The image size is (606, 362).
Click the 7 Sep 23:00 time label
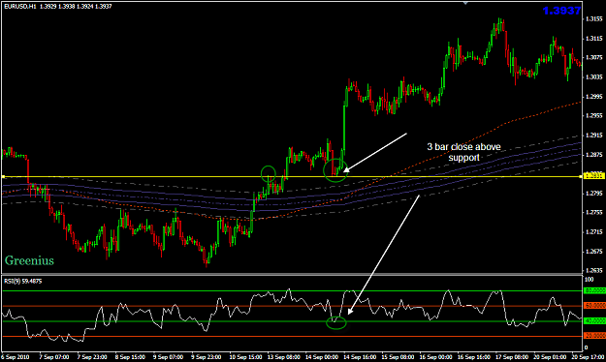(92, 357)
